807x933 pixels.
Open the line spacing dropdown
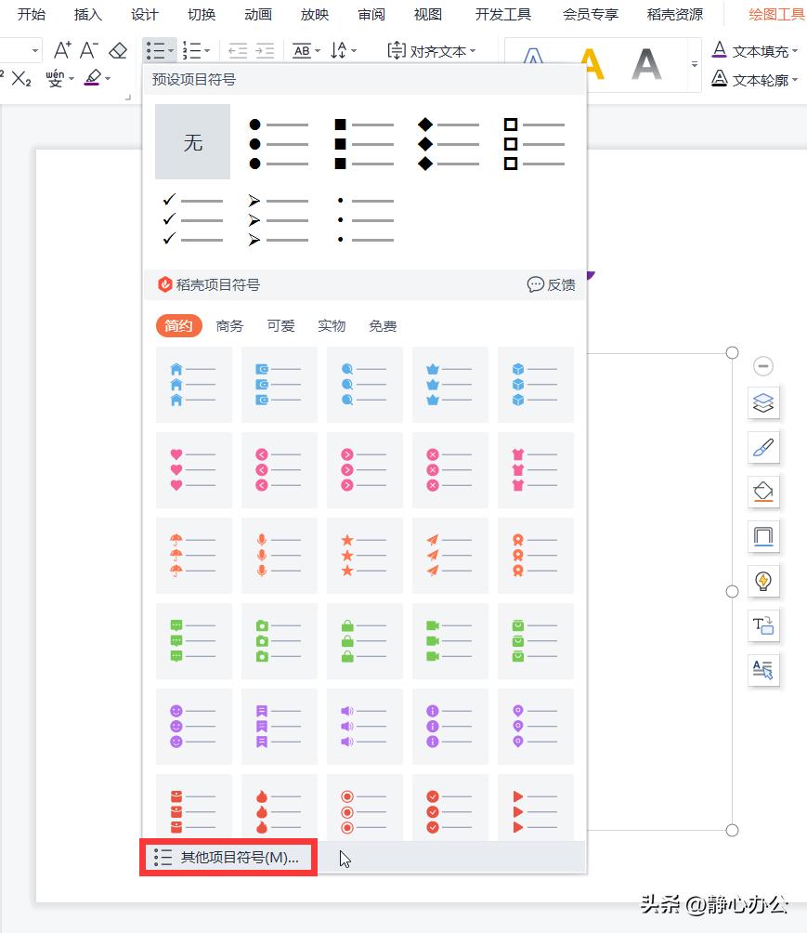click(354, 51)
